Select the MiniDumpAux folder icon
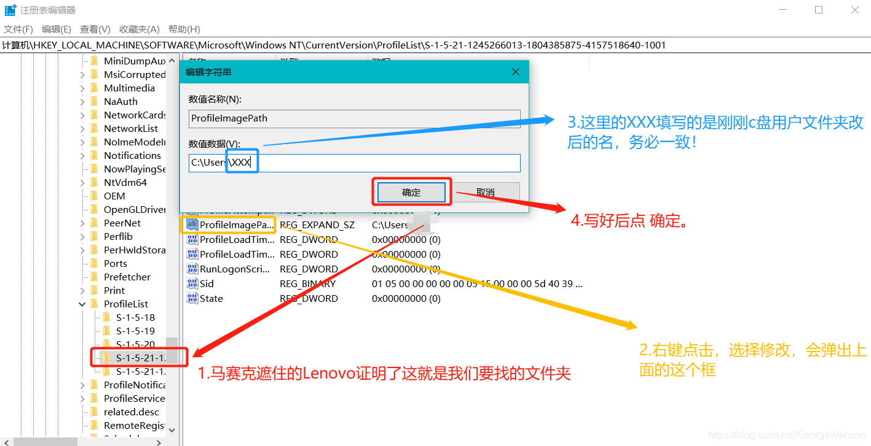This screenshot has height=446, width=871. click(94, 61)
